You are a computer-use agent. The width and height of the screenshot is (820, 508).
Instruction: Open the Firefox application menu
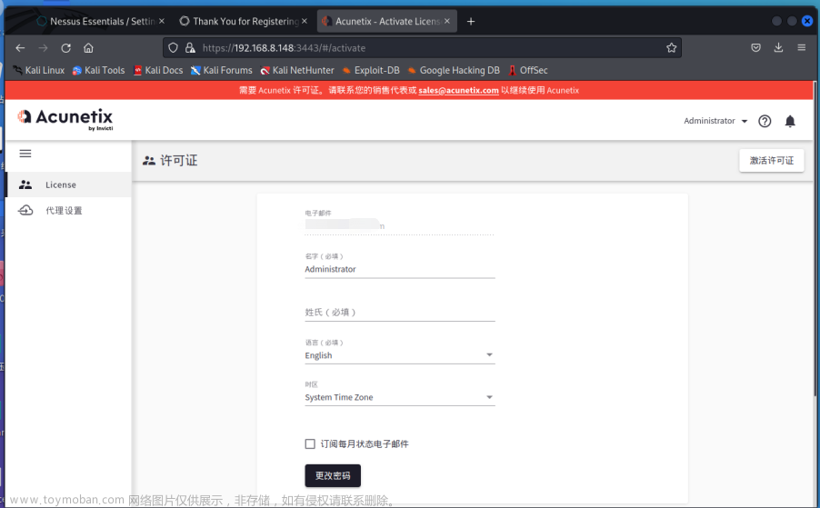click(x=801, y=47)
